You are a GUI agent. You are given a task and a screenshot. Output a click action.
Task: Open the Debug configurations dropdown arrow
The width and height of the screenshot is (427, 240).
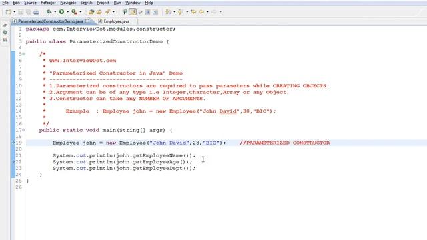pyautogui.click(x=55, y=12)
